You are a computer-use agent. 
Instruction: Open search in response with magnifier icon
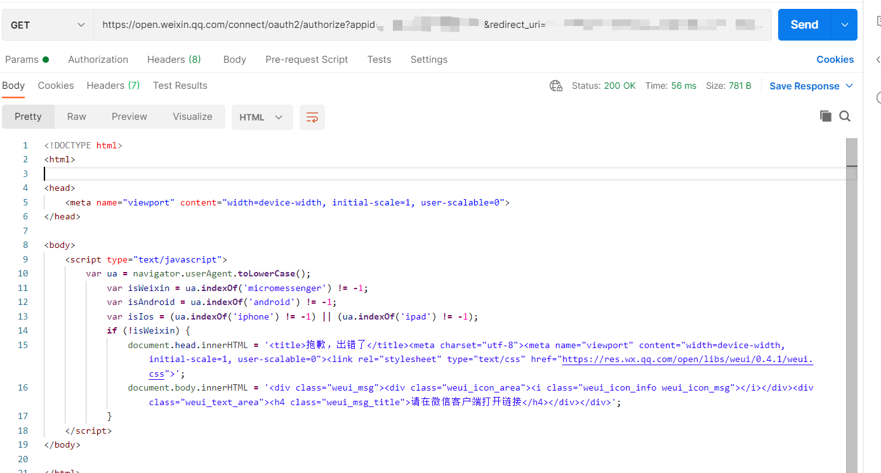(x=845, y=116)
